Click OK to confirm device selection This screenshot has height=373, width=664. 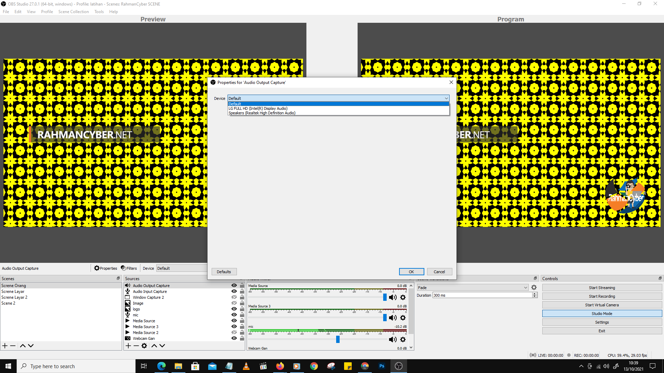pyautogui.click(x=411, y=271)
